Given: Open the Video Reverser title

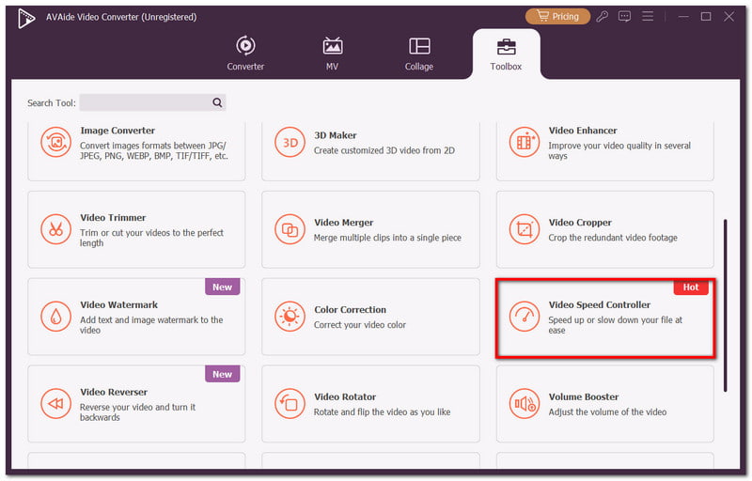Looking at the screenshot, I should (114, 393).
